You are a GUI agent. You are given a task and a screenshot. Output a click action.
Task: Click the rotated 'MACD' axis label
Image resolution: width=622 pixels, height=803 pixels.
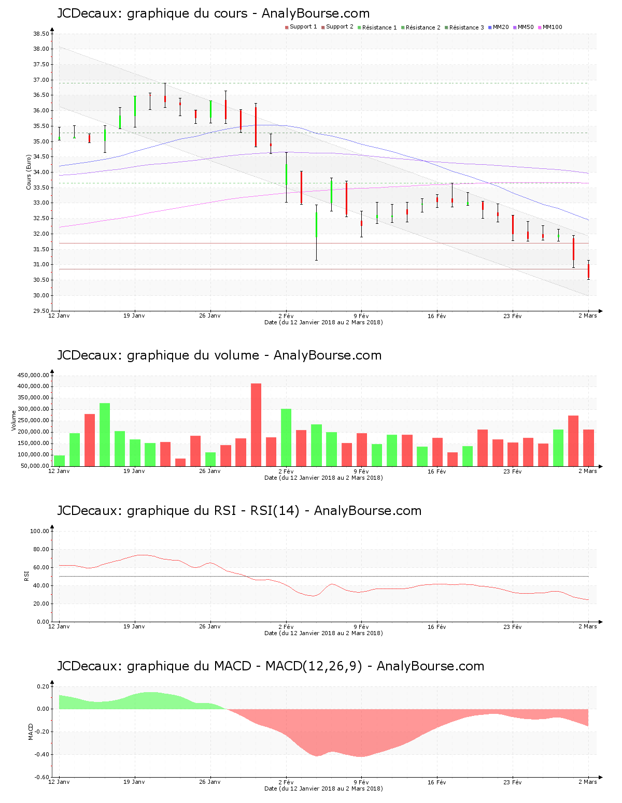click(x=31, y=732)
